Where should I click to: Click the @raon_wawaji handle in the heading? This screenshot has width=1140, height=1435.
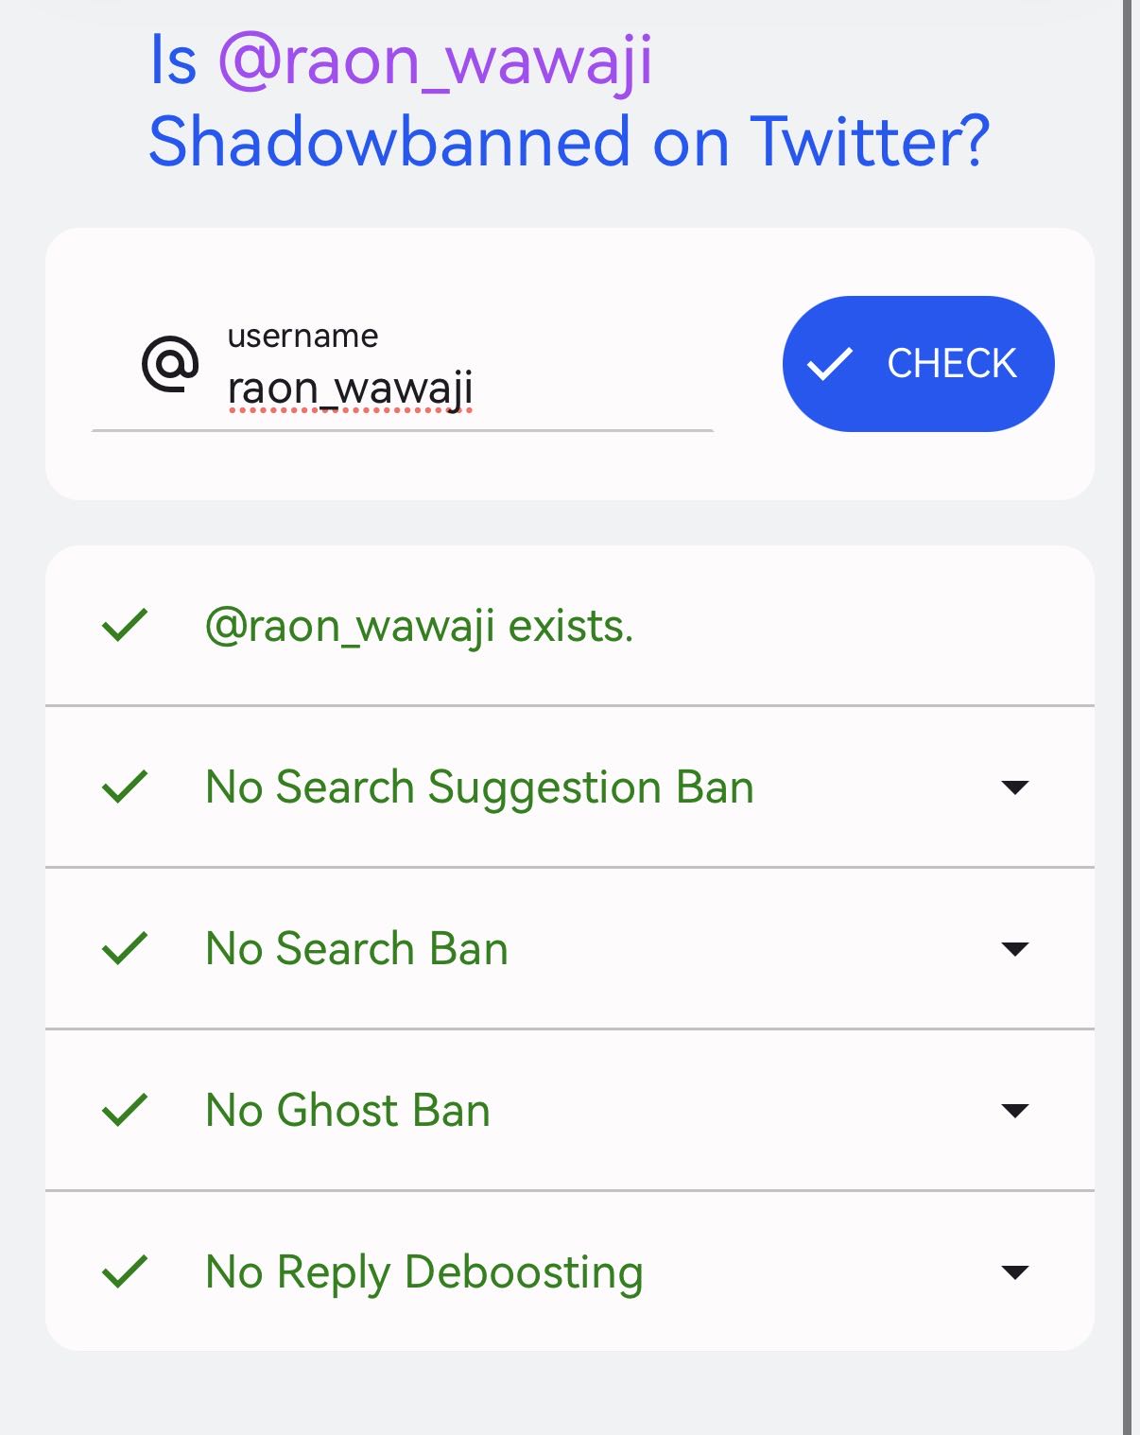(x=435, y=62)
